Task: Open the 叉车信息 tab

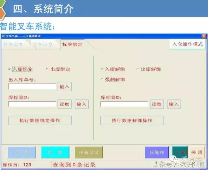Action: click(x=43, y=44)
